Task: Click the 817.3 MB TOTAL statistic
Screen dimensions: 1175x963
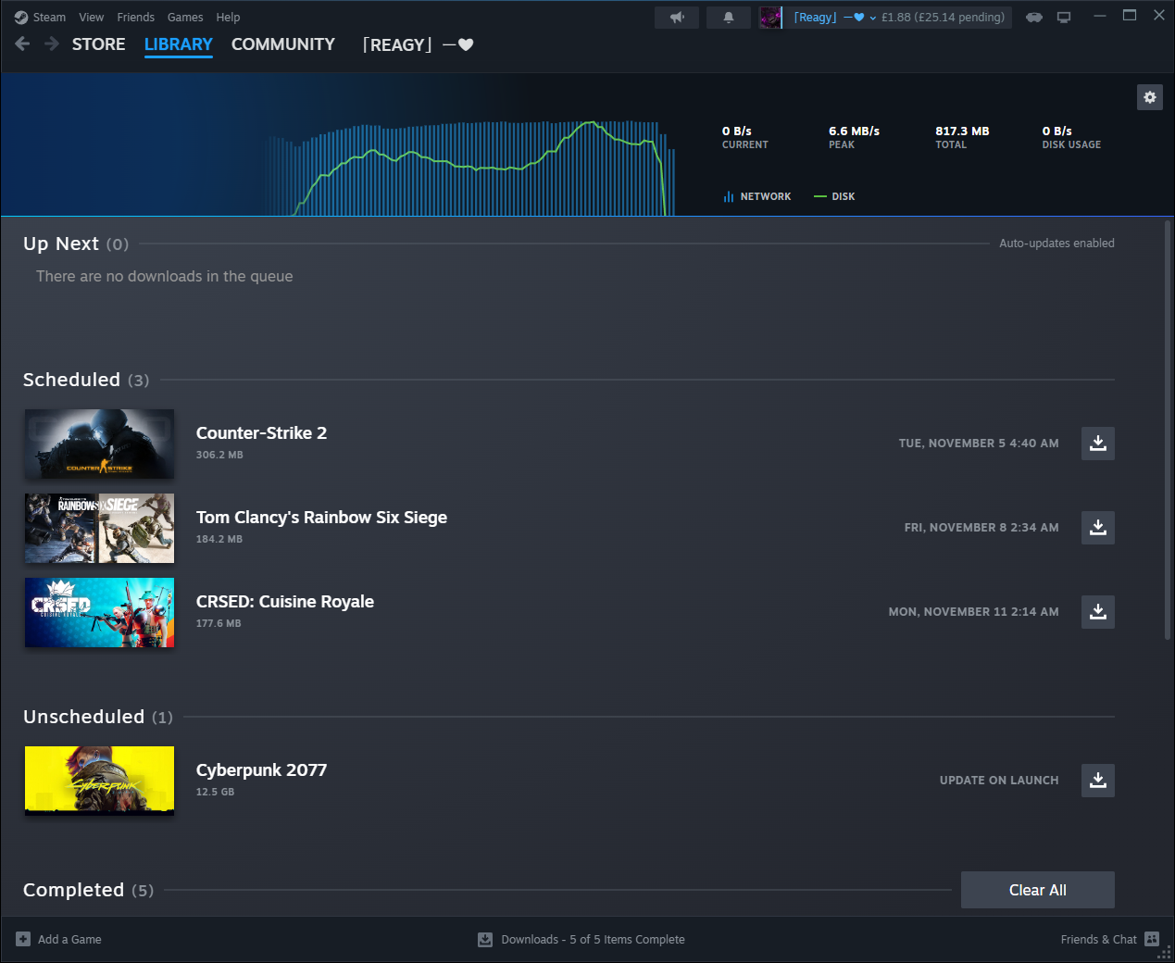Action: [x=962, y=137]
